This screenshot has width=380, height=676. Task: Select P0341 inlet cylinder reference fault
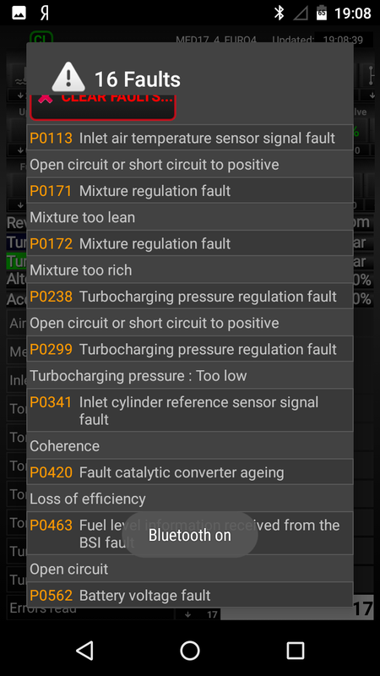pyautogui.click(x=189, y=410)
